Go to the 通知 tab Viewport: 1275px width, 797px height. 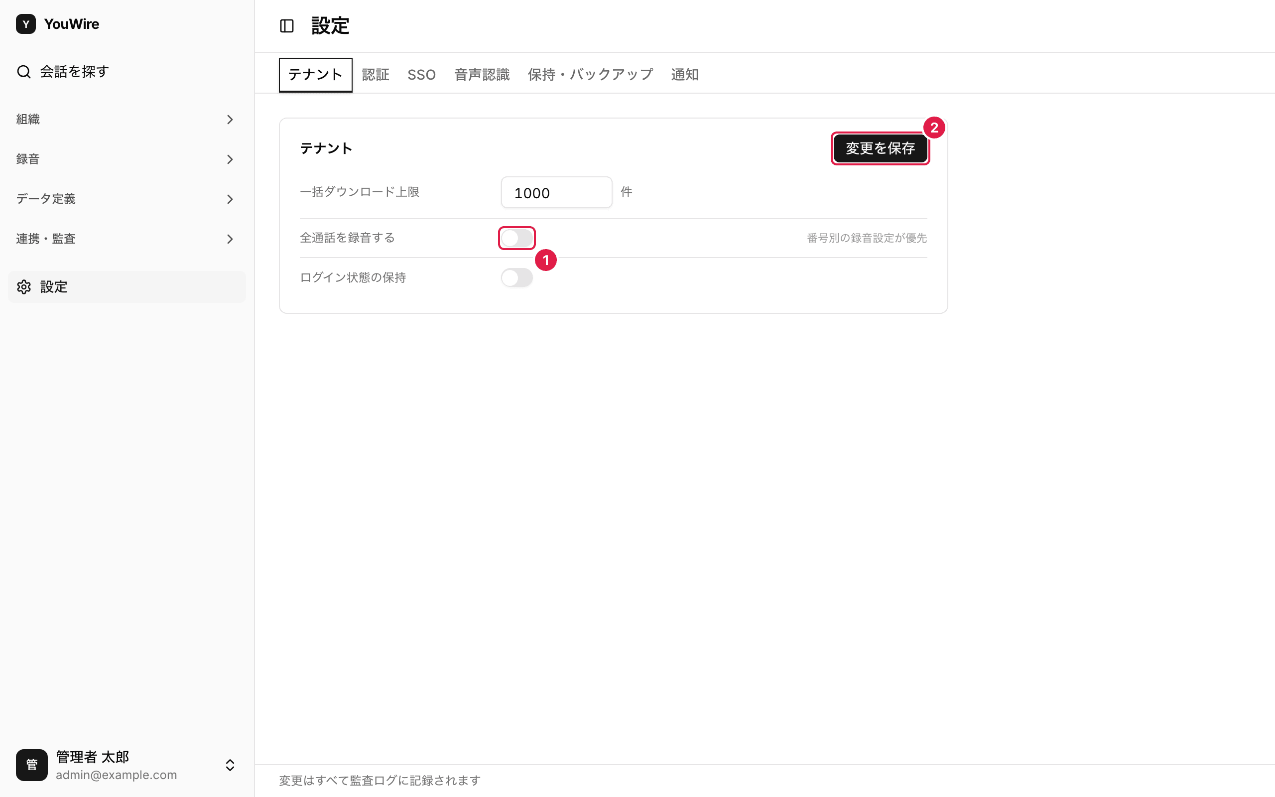coord(685,75)
